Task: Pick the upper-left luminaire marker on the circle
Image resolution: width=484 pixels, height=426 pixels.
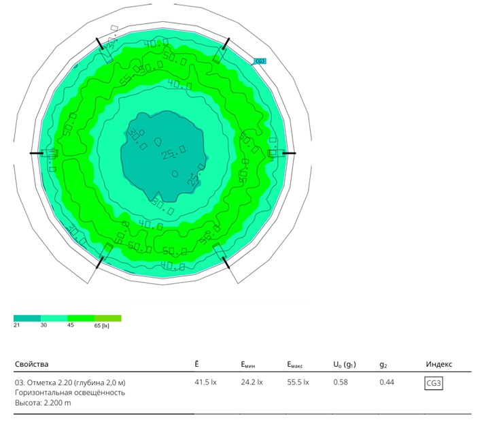Action: point(105,53)
